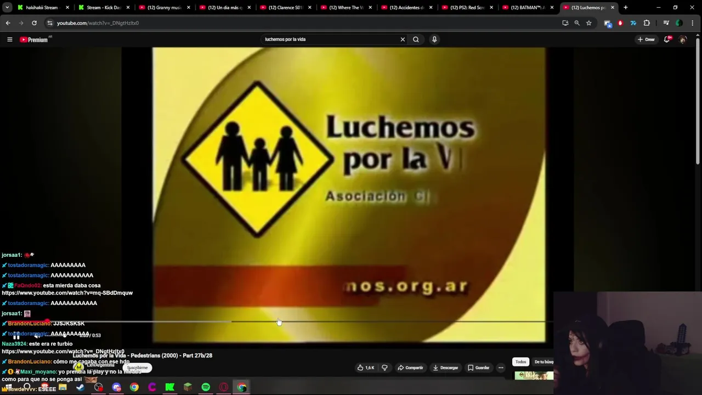This screenshot has height=395, width=702.
Task: Switch to PS2: Red Screen tab
Action: 467,8
